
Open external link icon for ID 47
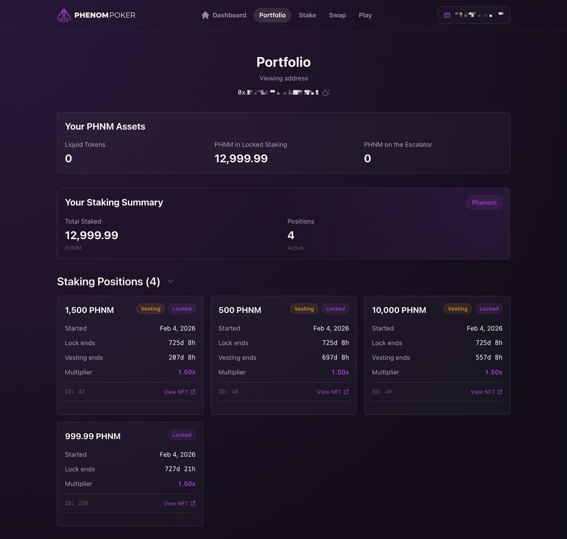[x=193, y=392]
